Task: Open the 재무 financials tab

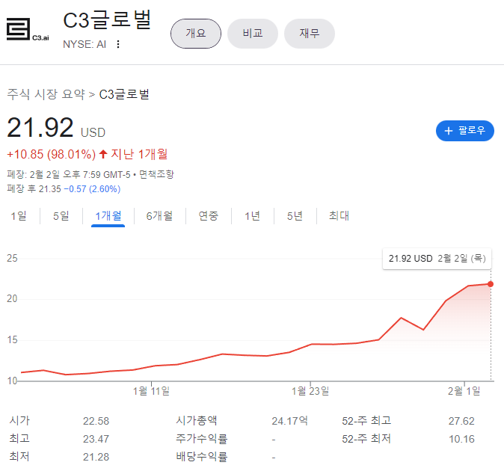Action: [x=310, y=34]
